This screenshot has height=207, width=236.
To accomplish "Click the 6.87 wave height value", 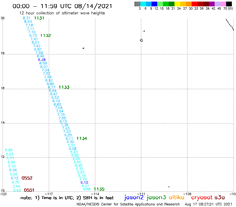I will [x=38, y=49].
